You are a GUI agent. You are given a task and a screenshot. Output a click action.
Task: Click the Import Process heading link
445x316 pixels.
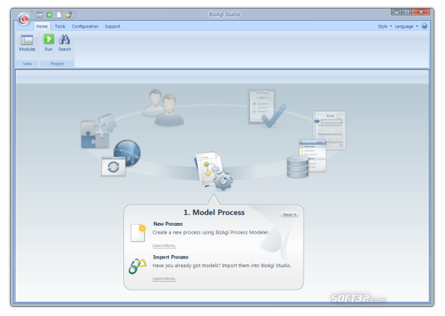[x=171, y=257]
